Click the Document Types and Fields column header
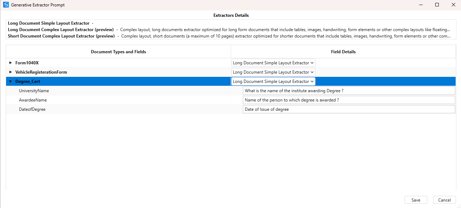 coord(118,52)
